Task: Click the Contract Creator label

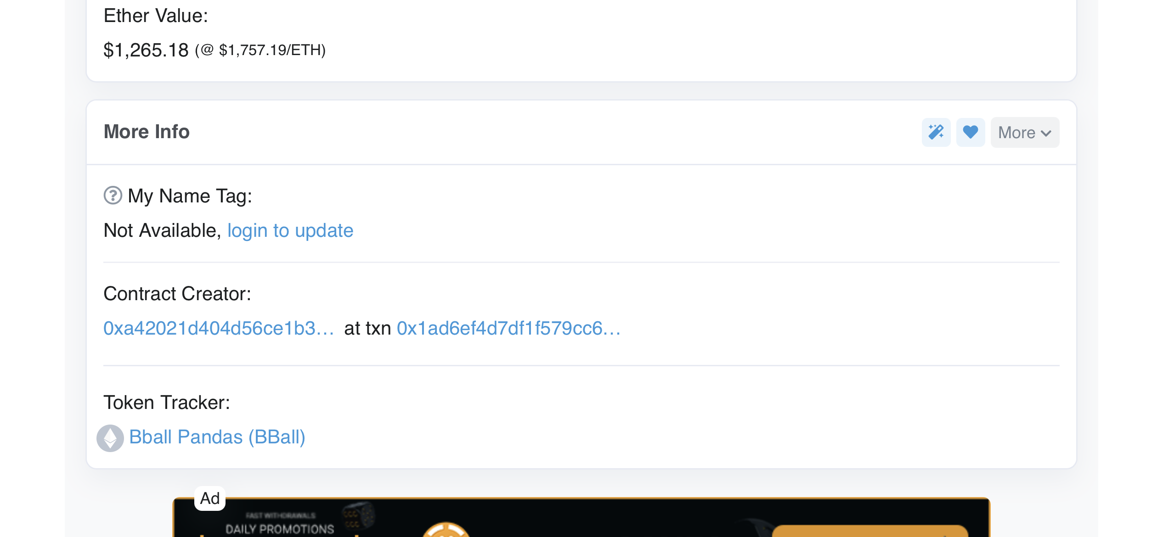Action: click(x=177, y=294)
